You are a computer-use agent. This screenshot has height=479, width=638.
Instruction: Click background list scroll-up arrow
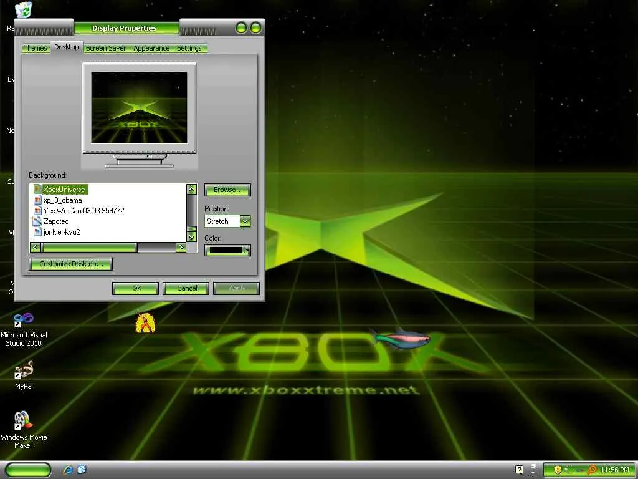[192, 189]
